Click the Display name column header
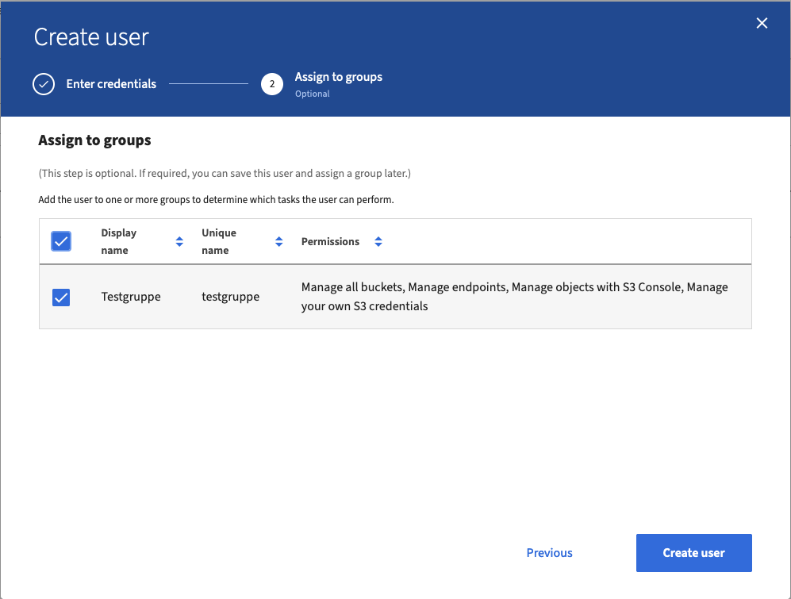 tap(119, 242)
